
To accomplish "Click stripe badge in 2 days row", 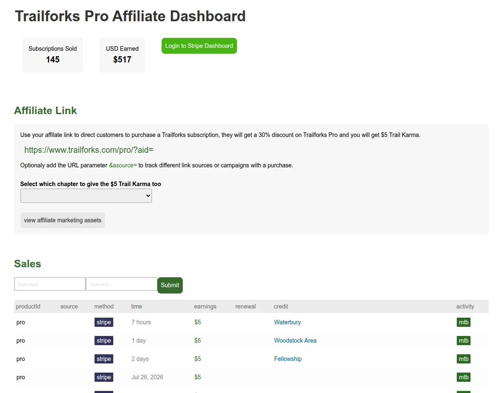I will click(104, 359).
